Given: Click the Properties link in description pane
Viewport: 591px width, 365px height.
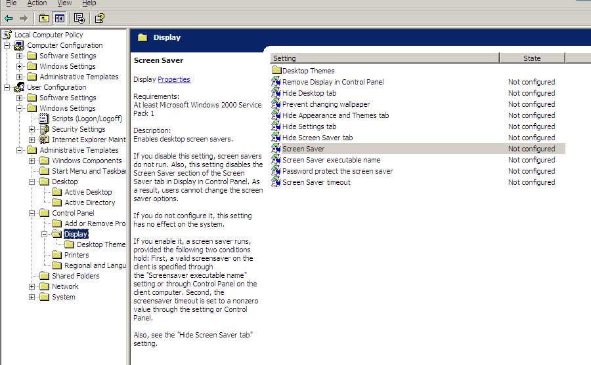Looking at the screenshot, I should [173, 79].
